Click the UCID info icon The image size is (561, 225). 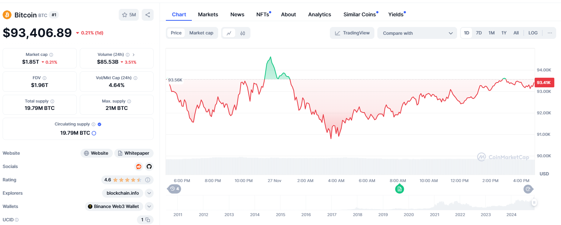17,220
